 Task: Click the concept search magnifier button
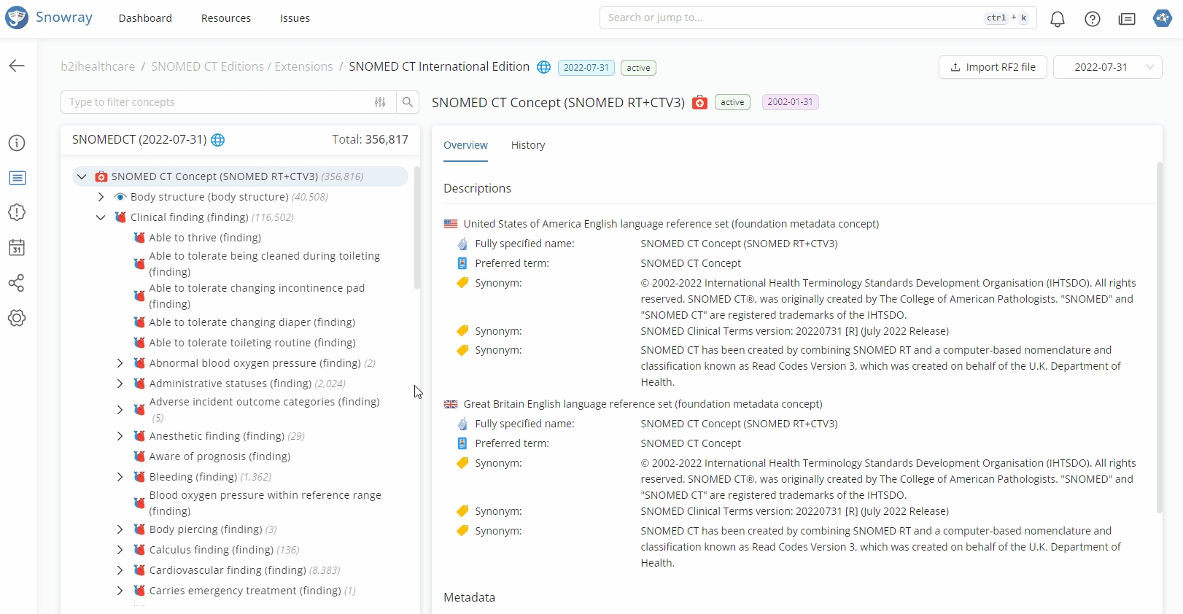tap(408, 102)
